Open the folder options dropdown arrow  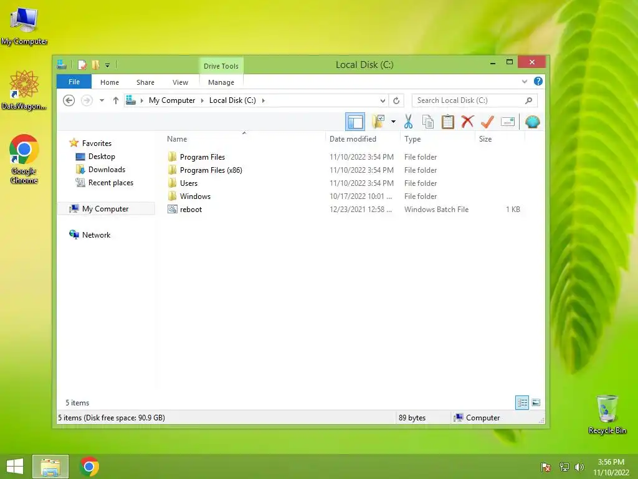pyautogui.click(x=393, y=122)
